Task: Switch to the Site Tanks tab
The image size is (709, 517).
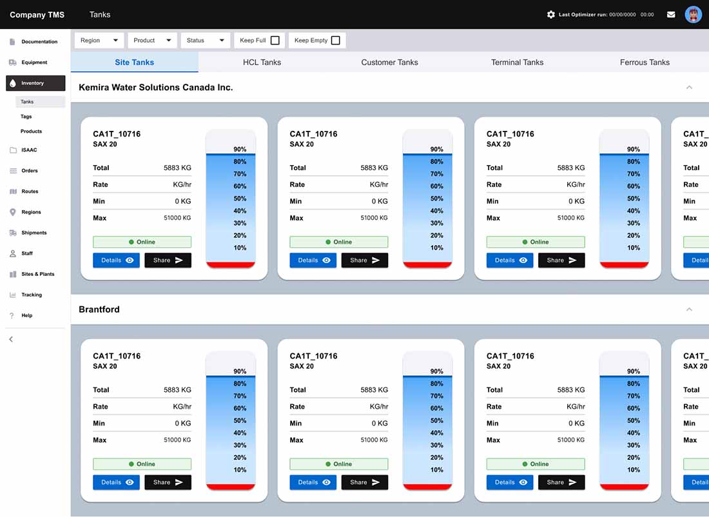Action: [x=134, y=63]
